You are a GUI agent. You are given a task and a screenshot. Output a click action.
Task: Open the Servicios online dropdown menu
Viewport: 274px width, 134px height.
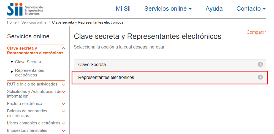[x=168, y=8]
